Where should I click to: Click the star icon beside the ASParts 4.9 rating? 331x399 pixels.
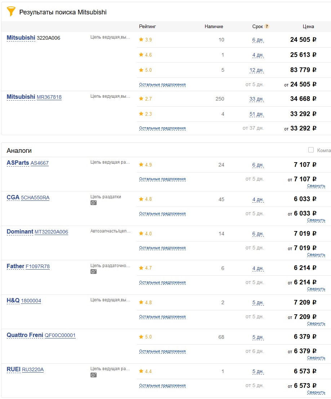click(141, 165)
